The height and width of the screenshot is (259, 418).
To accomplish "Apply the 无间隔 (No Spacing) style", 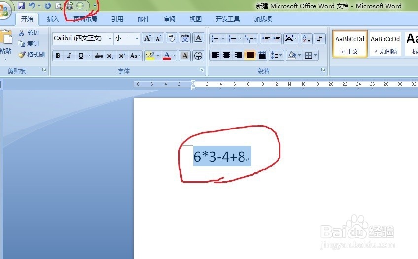I will pos(385,43).
